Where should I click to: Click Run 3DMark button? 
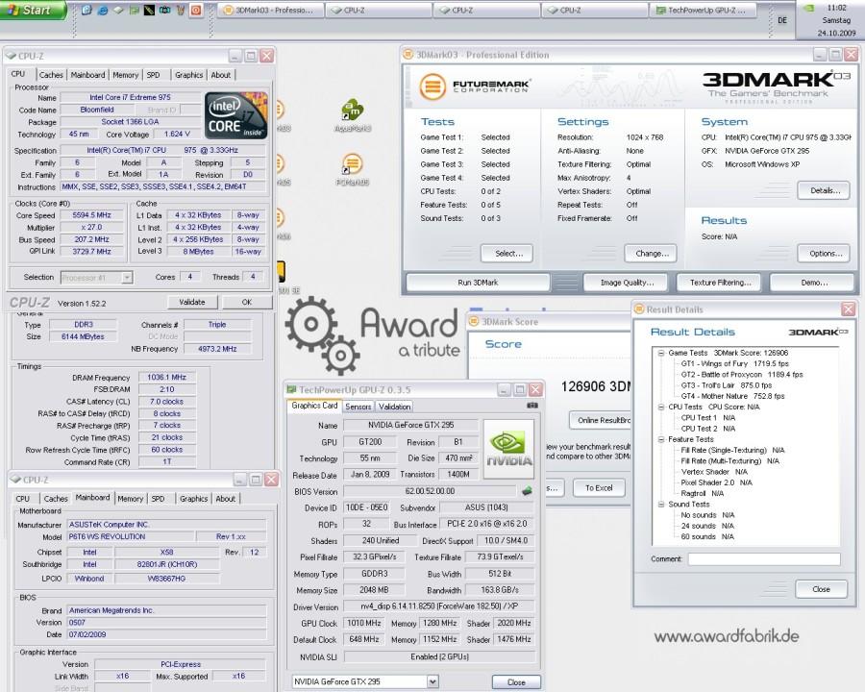tap(478, 282)
